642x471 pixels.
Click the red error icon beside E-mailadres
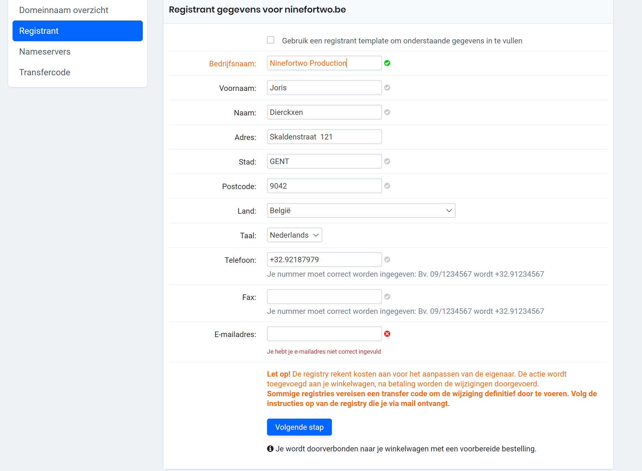tap(387, 334)
